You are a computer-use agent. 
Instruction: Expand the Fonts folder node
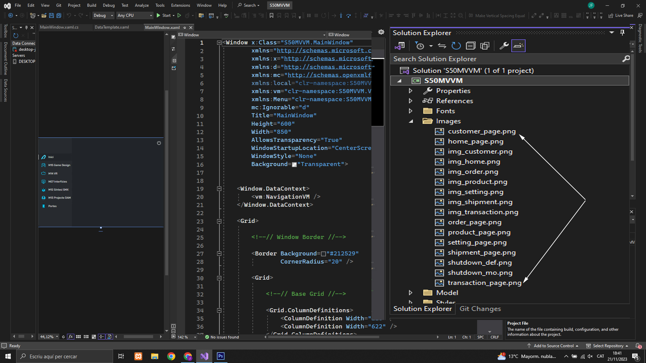(410, 111)
